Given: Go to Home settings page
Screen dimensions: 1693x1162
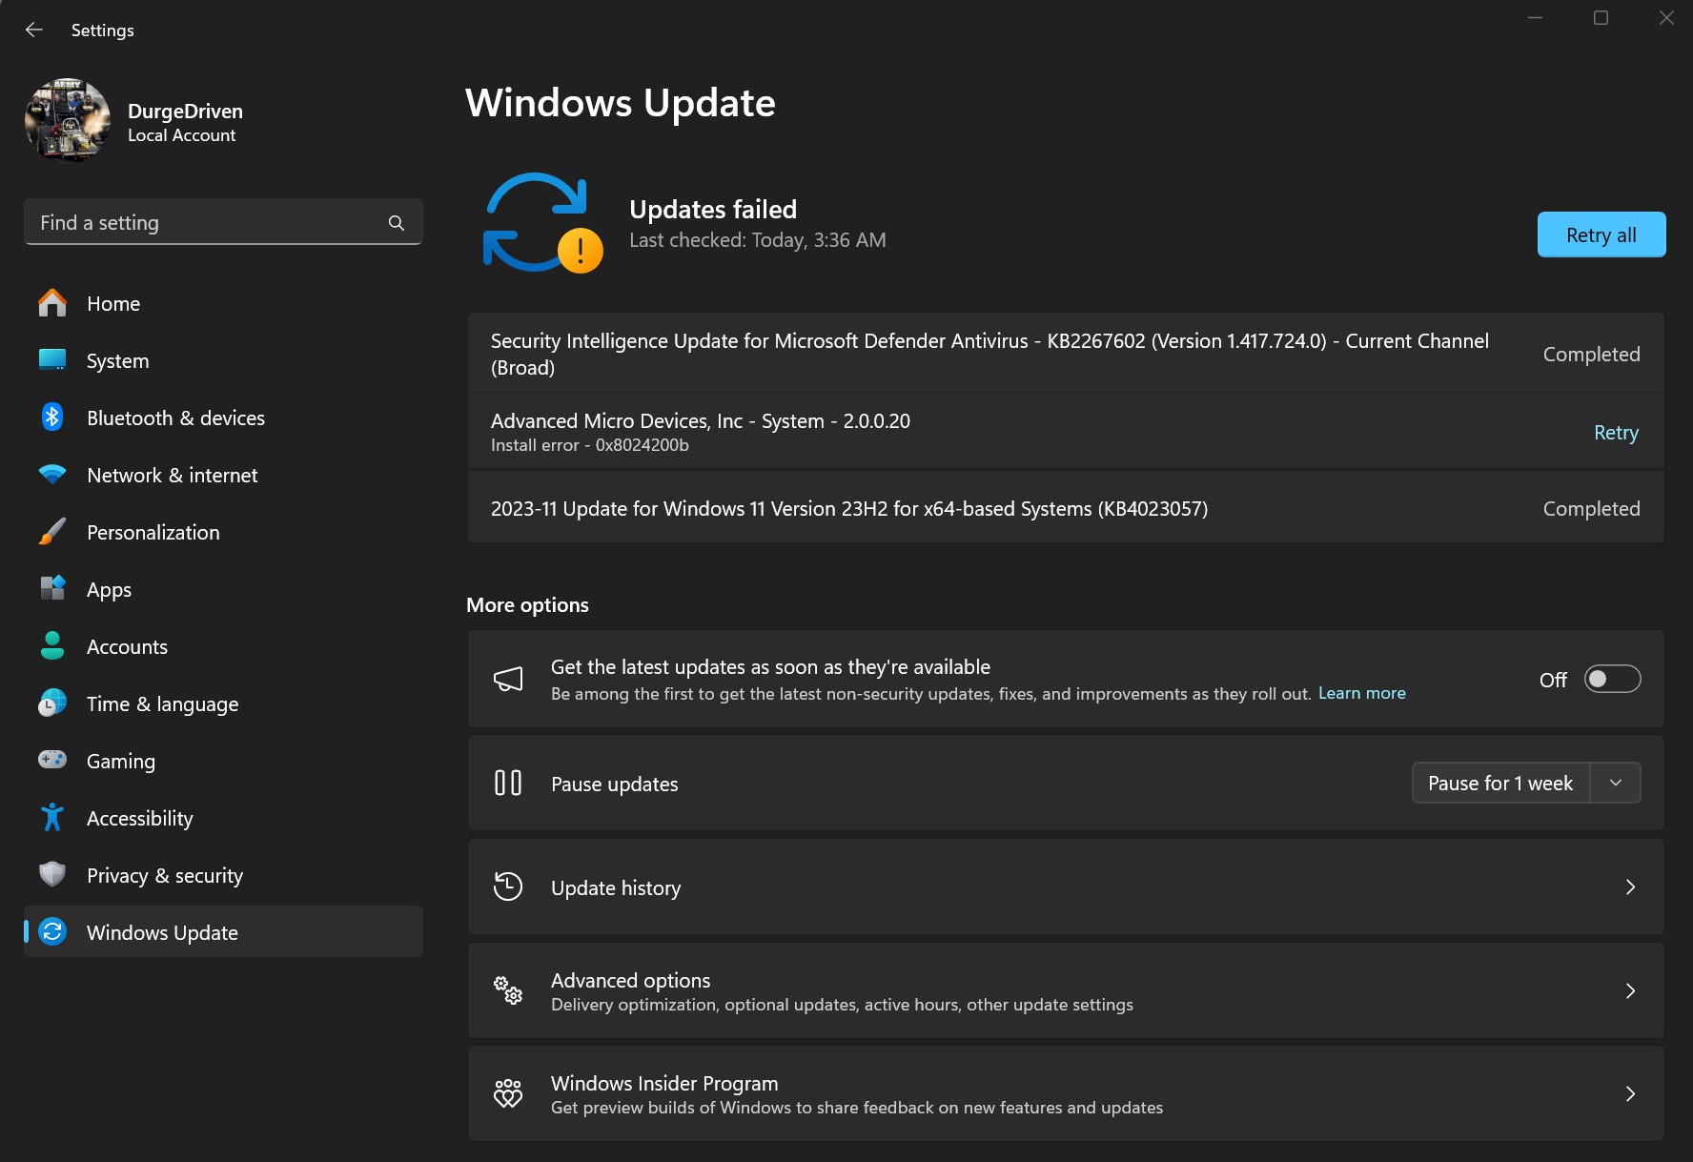Looking at the screenshot, I should (223, 303).
